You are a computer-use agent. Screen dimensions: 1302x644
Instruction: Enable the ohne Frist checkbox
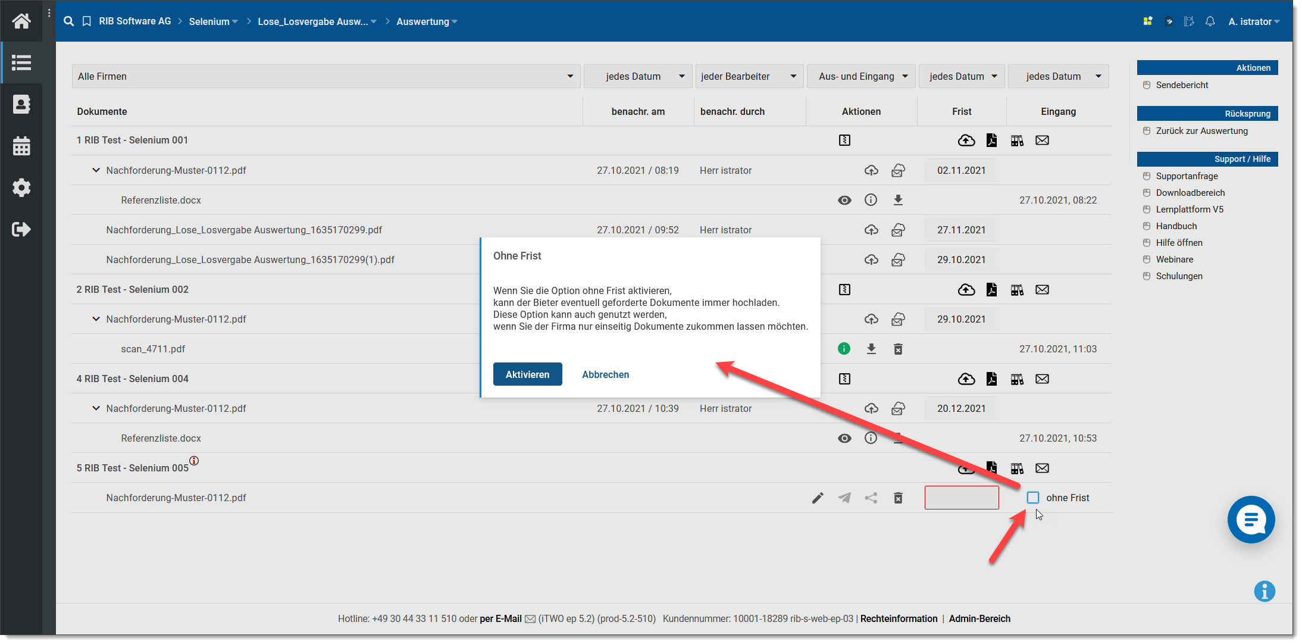pyautogui.click(x=1033, y=498)
